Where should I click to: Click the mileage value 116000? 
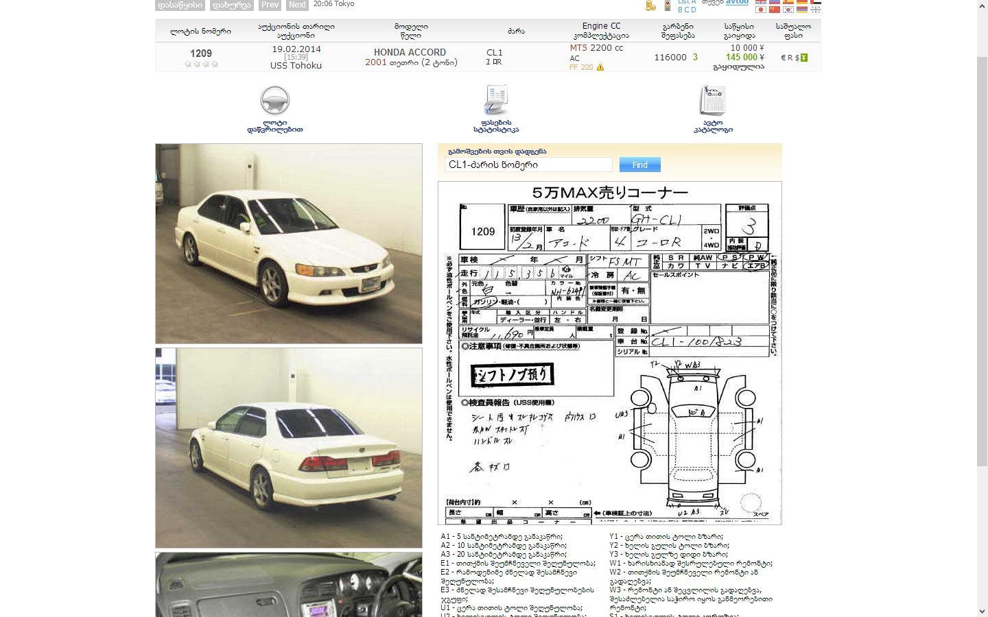pos(670,58)
